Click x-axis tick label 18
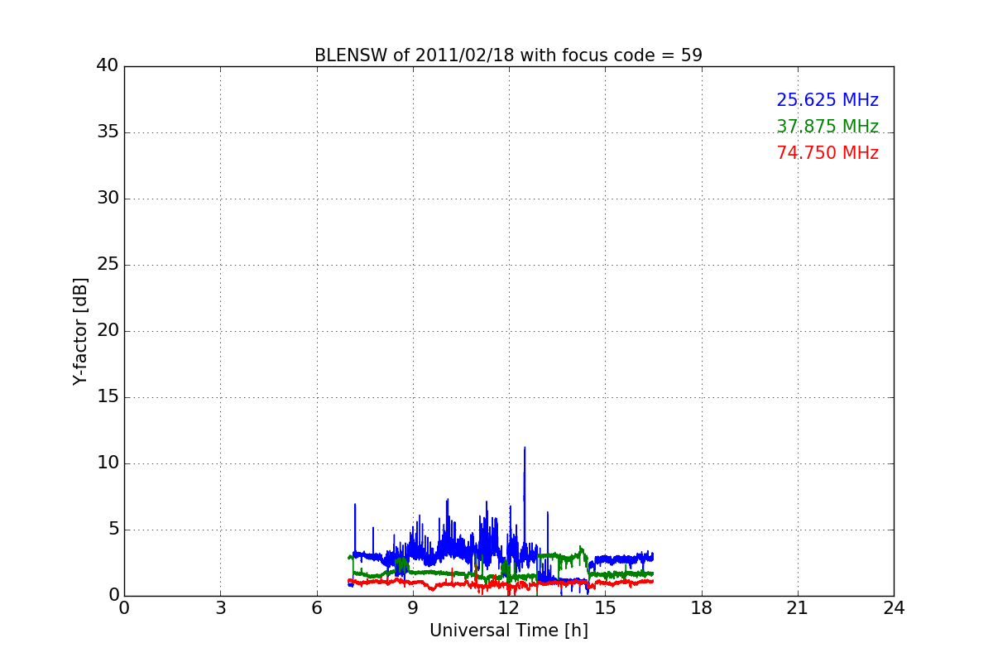 702,607
